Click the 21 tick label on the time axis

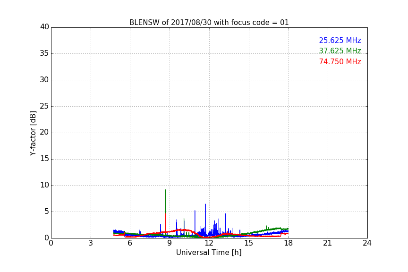click(328, 243)
